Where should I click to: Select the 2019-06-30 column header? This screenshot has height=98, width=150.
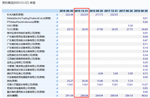tap(66, 11)
